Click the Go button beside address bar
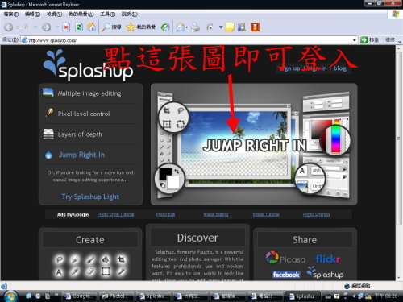 pyautogui.click(x=370, y=40)
